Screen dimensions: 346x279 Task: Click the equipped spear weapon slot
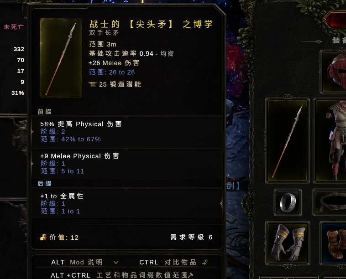(287, 140)
